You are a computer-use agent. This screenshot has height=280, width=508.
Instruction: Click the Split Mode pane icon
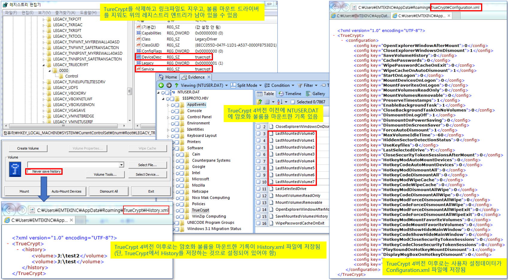click(x=233, y=85)
